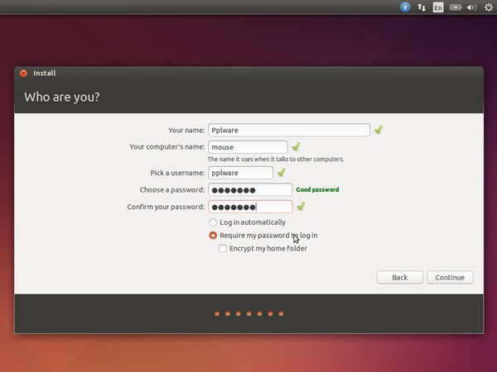Open the battery status indicator

tap(455, 7)
